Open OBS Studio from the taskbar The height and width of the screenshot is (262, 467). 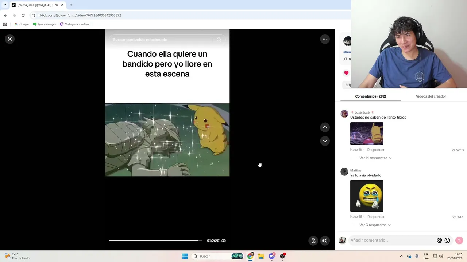282,256
